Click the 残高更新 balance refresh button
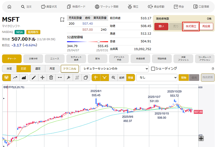 pos(208,77)
